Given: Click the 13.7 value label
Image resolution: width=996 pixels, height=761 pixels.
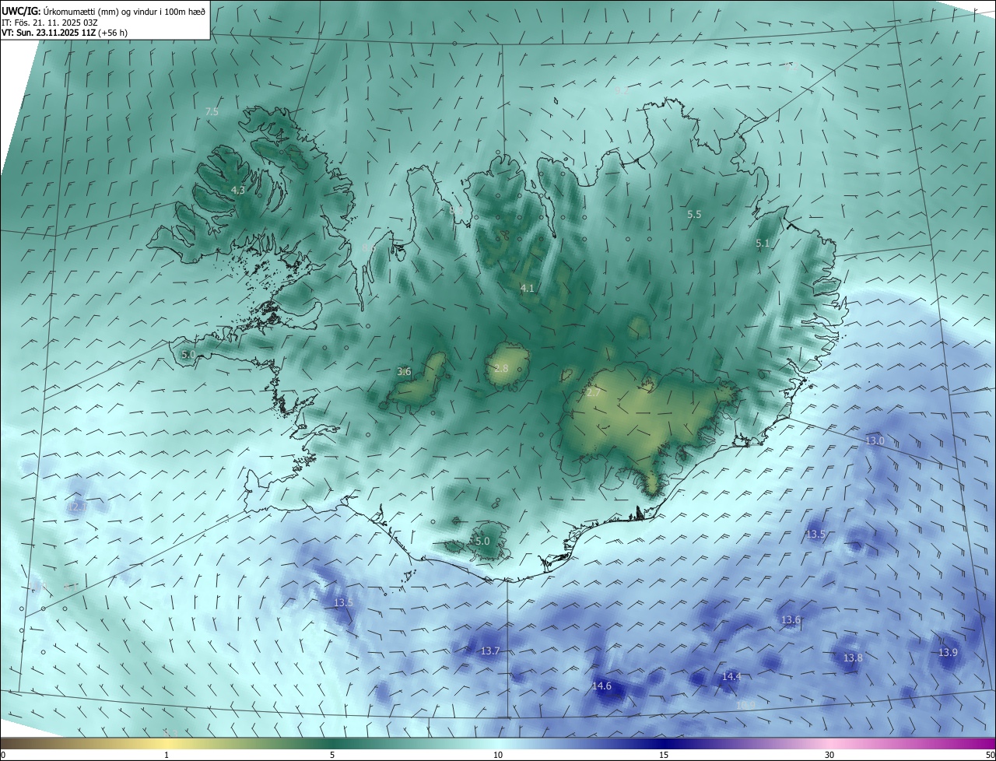Looking at the screenshot, I should point(490,651).
